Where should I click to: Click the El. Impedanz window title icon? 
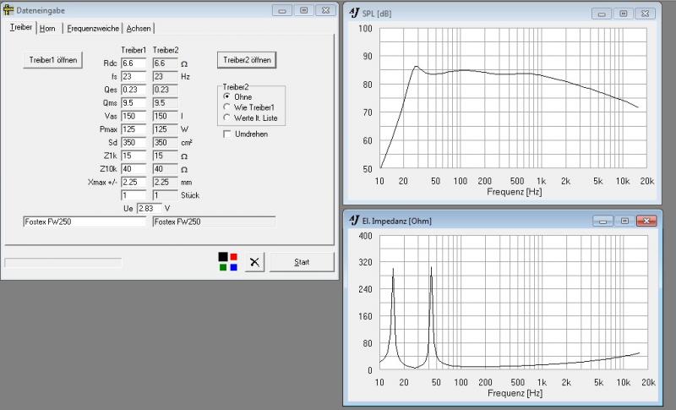pos(353,221)
